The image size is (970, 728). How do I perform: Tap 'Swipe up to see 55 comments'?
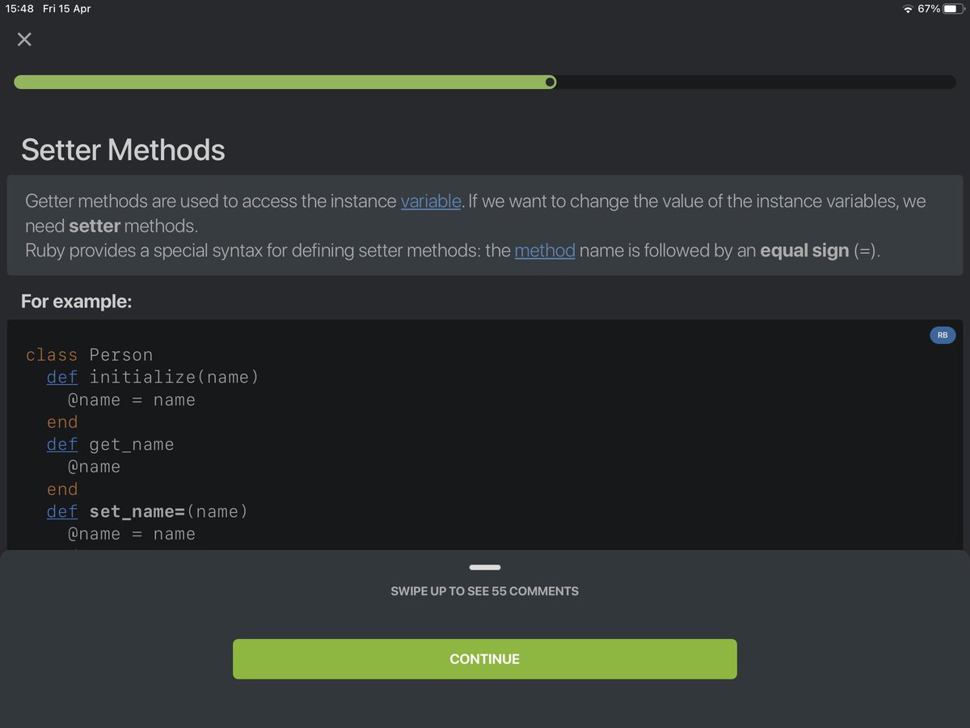pyautogui.click(x=485, y=591)
